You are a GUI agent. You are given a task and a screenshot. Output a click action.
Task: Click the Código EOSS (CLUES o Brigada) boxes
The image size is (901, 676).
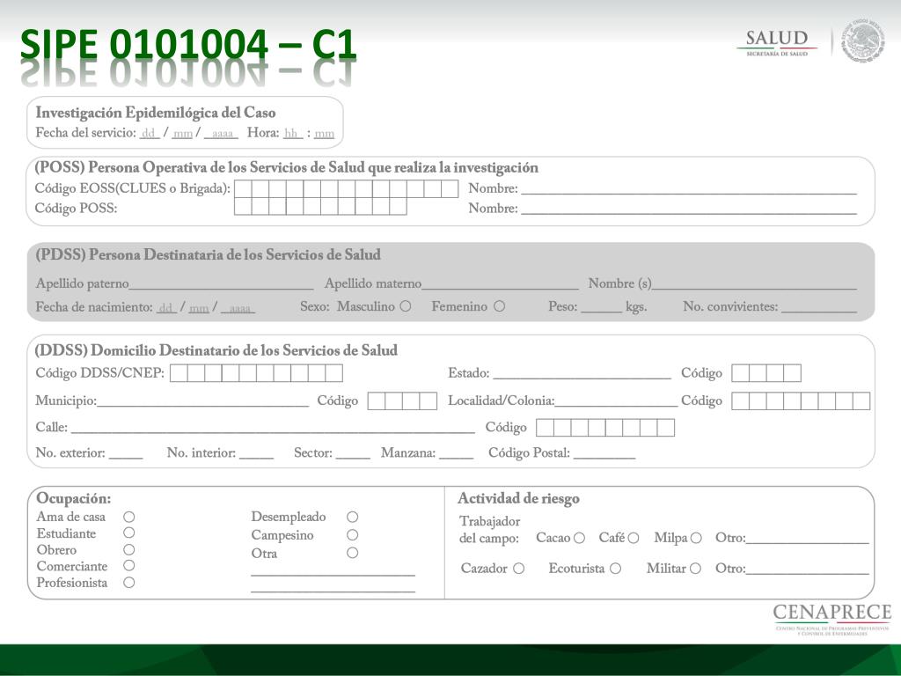click(x=346, y=188)
